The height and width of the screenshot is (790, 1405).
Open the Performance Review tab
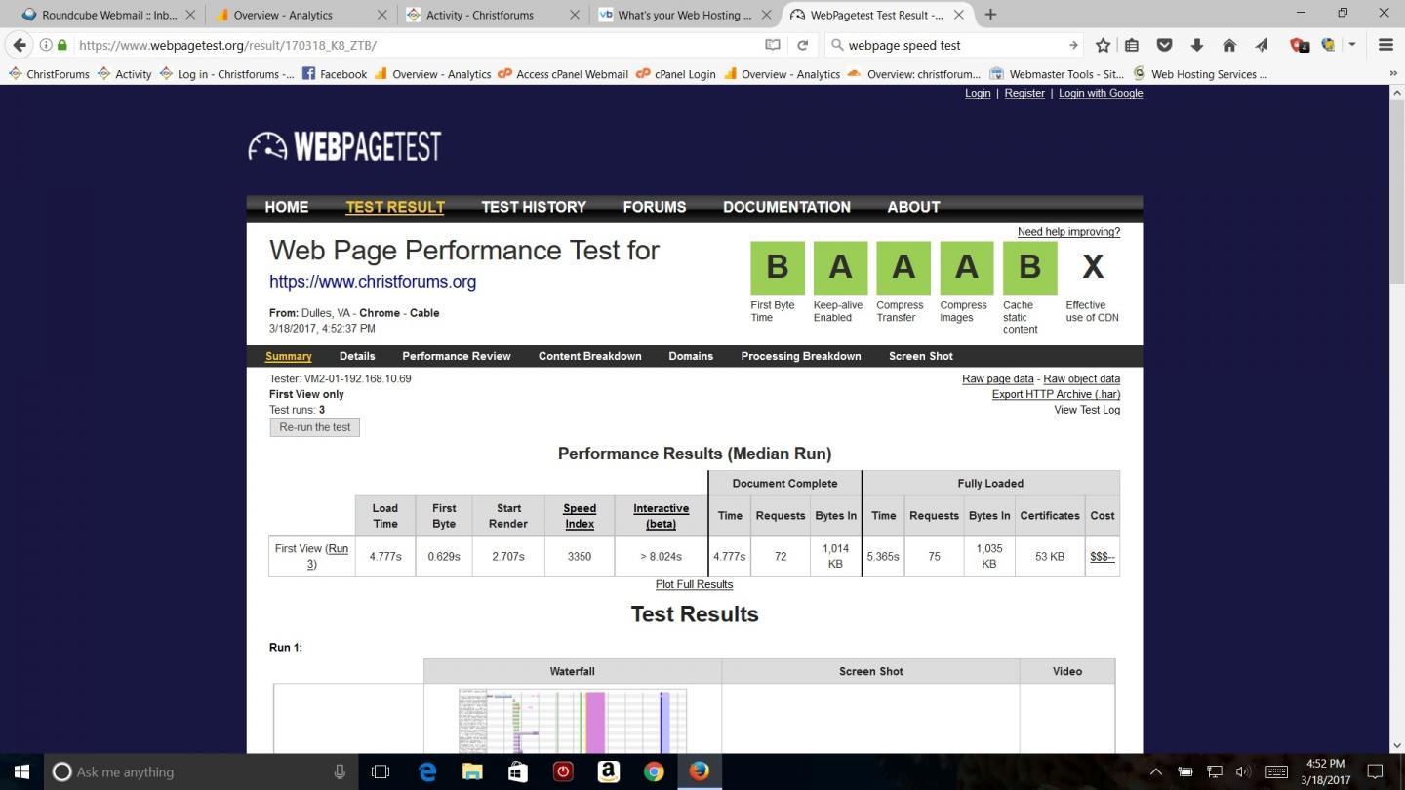pos(457,356)
